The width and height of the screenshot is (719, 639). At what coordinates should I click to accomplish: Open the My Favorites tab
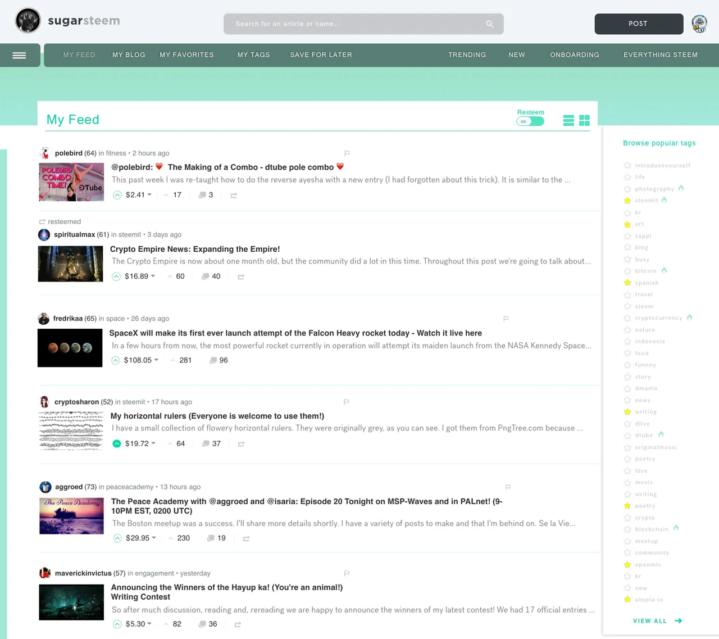[x=186, y=55]
